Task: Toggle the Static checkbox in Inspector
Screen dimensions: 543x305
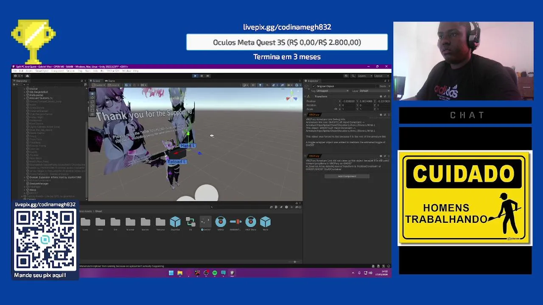Action: (x=377, y=86)
